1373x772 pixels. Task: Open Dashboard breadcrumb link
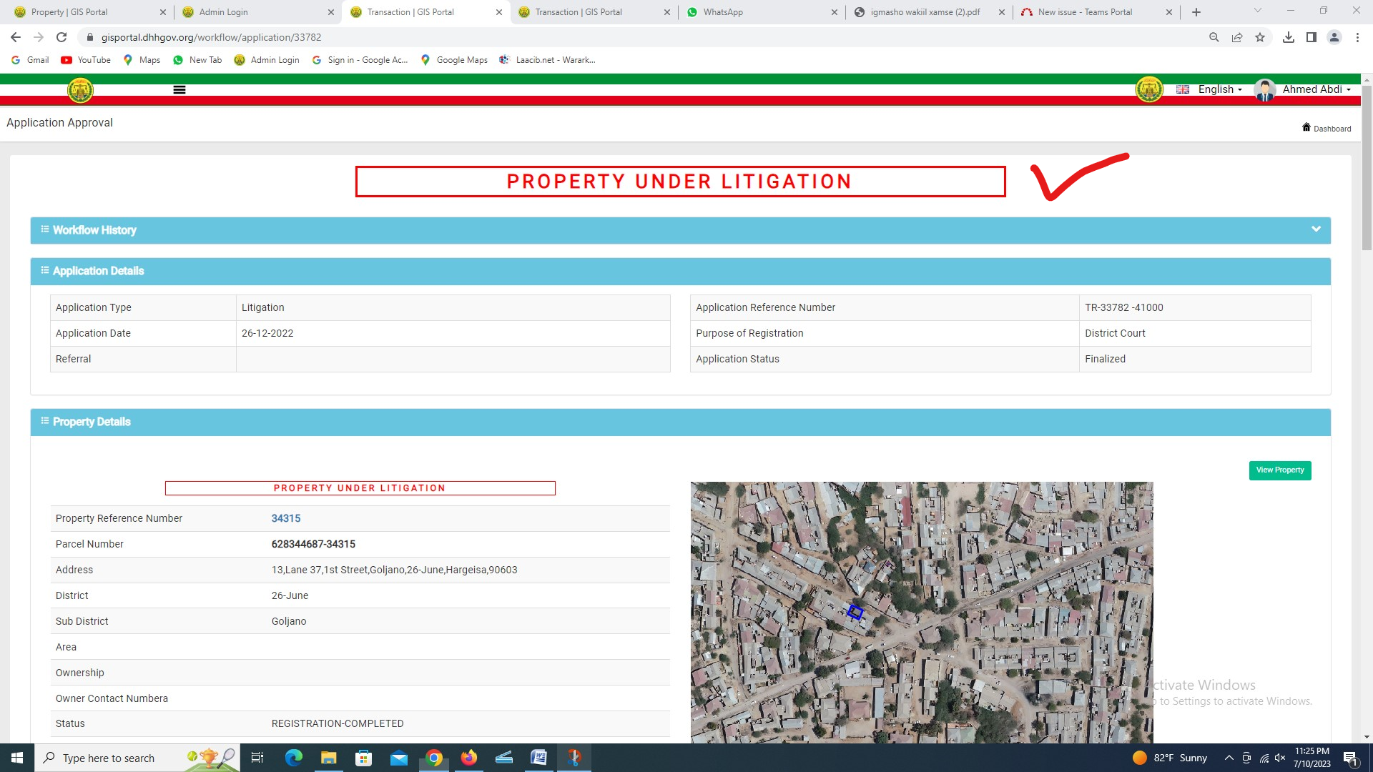click(x=1332, y=129)
